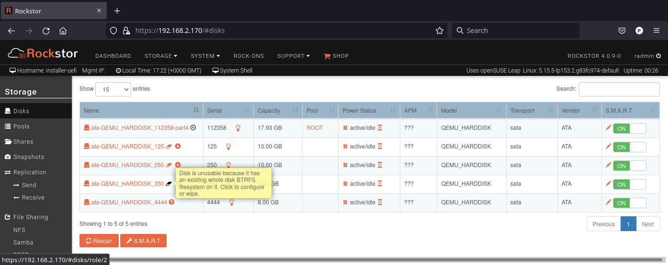This screenshot has width=668, height=265.
Task: Click the hourglass icon in ata-QEMU_HARDDISK_125 power status
Action: [x=380, y=147]
